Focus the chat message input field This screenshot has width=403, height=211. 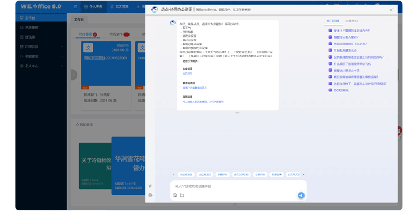coord(238,186)
